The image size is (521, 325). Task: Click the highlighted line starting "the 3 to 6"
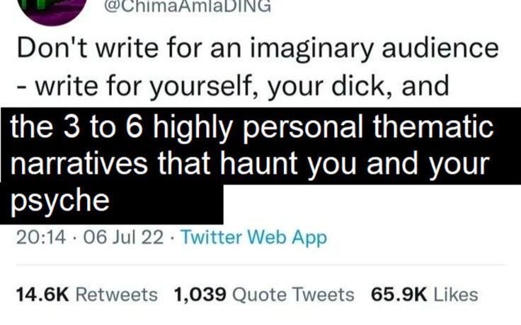tap(252, 126)
